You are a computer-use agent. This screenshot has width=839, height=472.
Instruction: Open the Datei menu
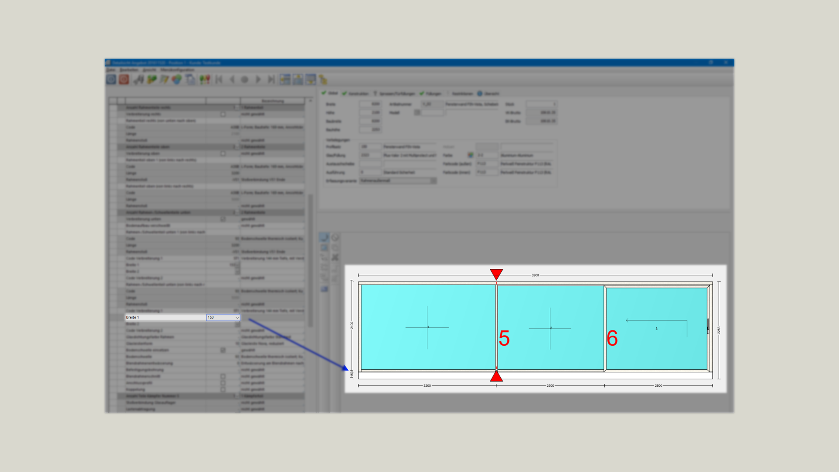[111, 70]
